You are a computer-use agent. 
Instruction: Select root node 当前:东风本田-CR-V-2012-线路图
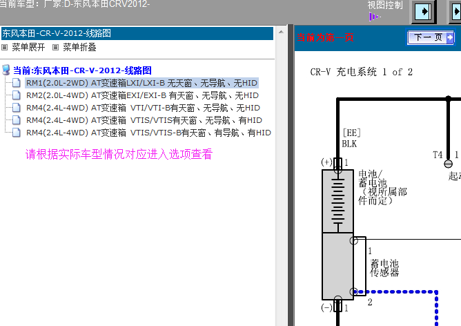click(x=82, y=70)
